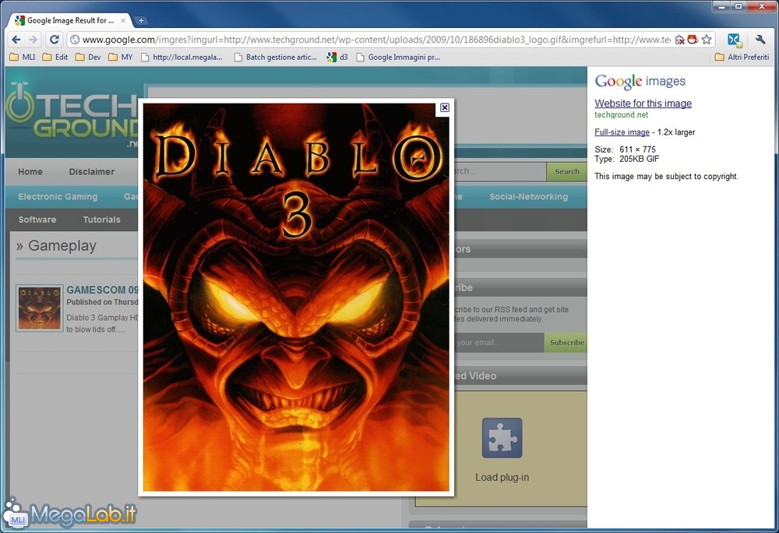
Task: Open the wrench settings menu
Action: click(x=761, y=40)
